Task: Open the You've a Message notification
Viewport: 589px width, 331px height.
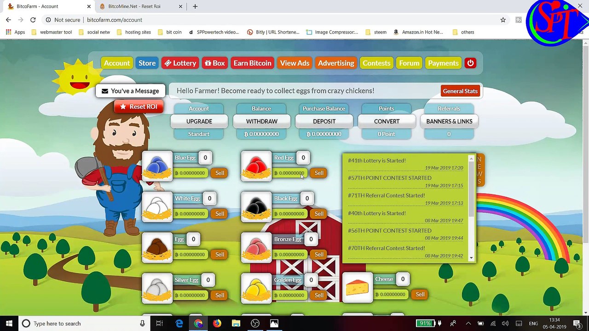Action: (130, 91)
